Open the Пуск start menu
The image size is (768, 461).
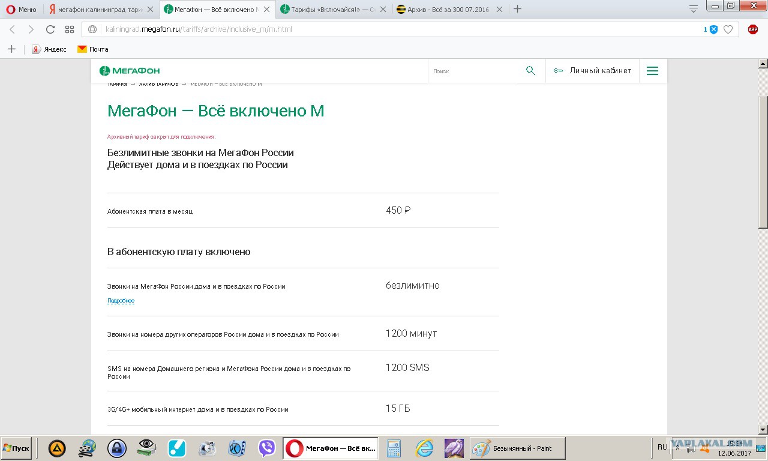point(16,448)
